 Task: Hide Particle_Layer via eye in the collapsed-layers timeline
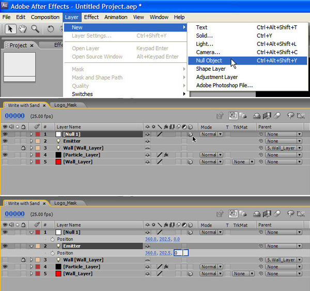[5, 155]
